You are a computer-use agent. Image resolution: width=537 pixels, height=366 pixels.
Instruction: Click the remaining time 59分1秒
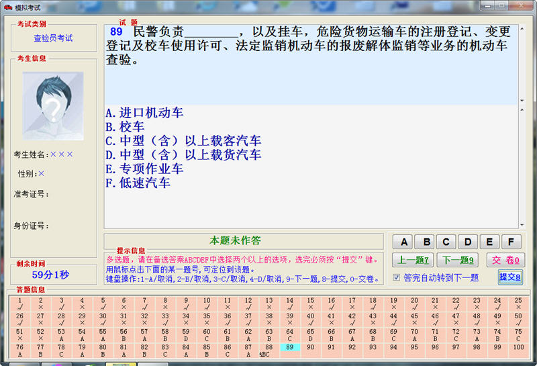pyautogui.click(x=51, y=275)
